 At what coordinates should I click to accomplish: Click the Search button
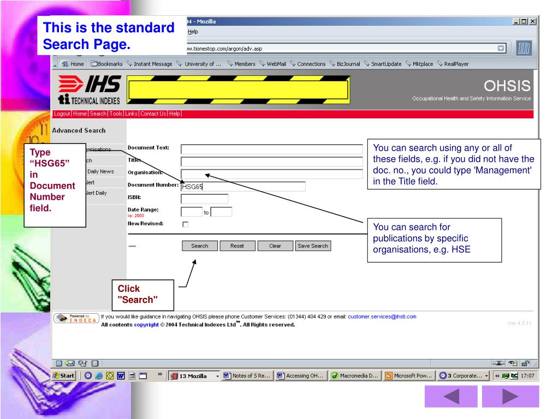point(200,246)
